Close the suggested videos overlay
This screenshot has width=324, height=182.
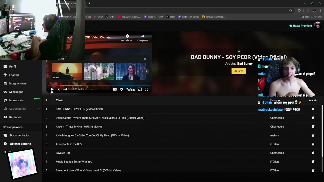pos(145,59)
